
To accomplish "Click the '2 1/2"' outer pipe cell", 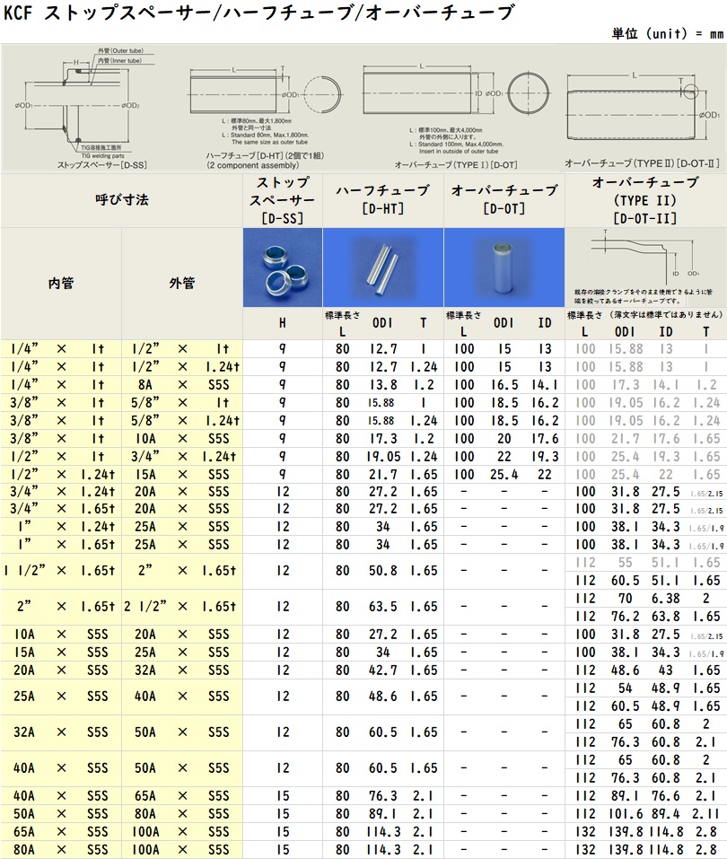I will point(145,607).
